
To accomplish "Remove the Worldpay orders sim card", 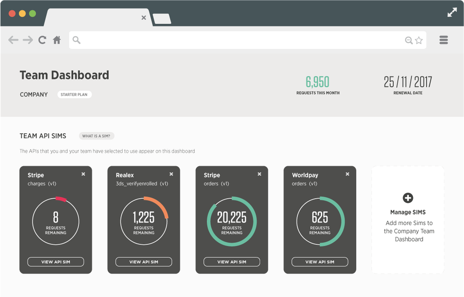I will coord(348,174).
